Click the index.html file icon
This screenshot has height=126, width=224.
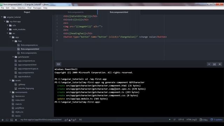pyautogui.click(x=13, y=100)
